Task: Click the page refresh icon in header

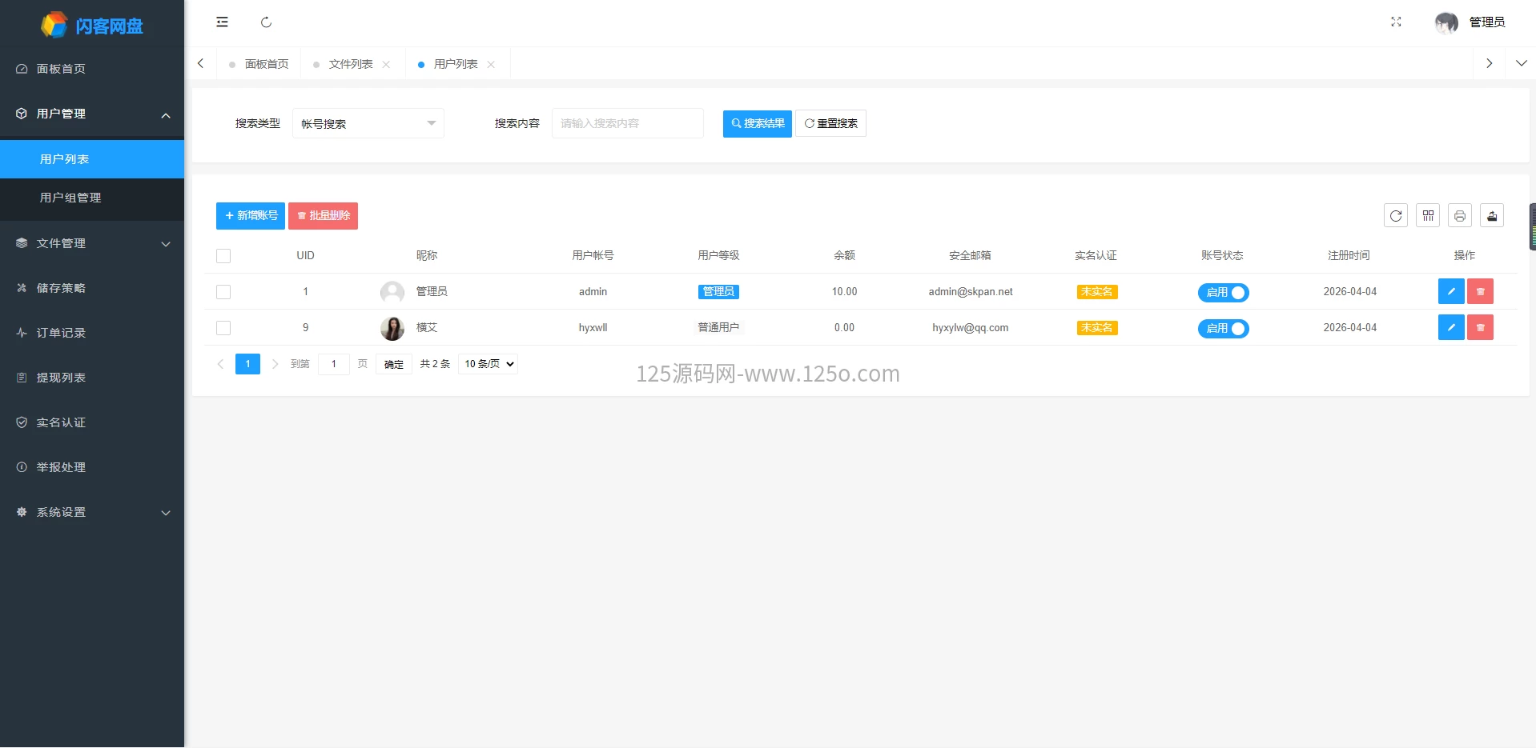Action: [266, 22]
